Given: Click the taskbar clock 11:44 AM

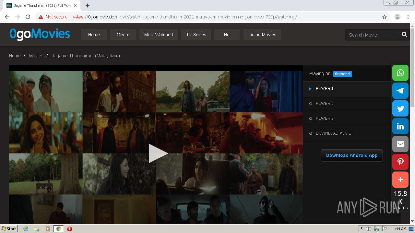Looking at the screenshot, I should coord(398,229).
